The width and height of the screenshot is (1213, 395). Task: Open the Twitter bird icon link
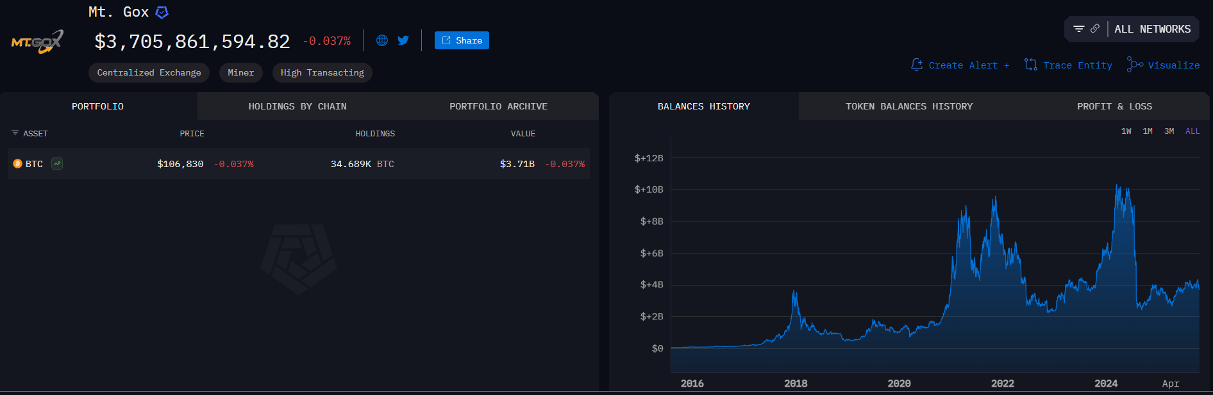403,40
